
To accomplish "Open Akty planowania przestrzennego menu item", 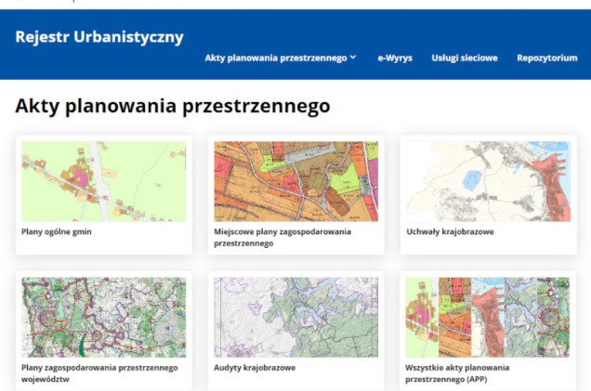I will tap(276, 58).
